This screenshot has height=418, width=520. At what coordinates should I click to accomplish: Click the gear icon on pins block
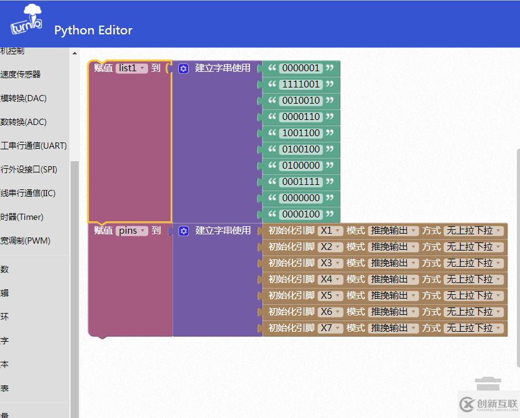pyautogui.click(x=183, y=231)
